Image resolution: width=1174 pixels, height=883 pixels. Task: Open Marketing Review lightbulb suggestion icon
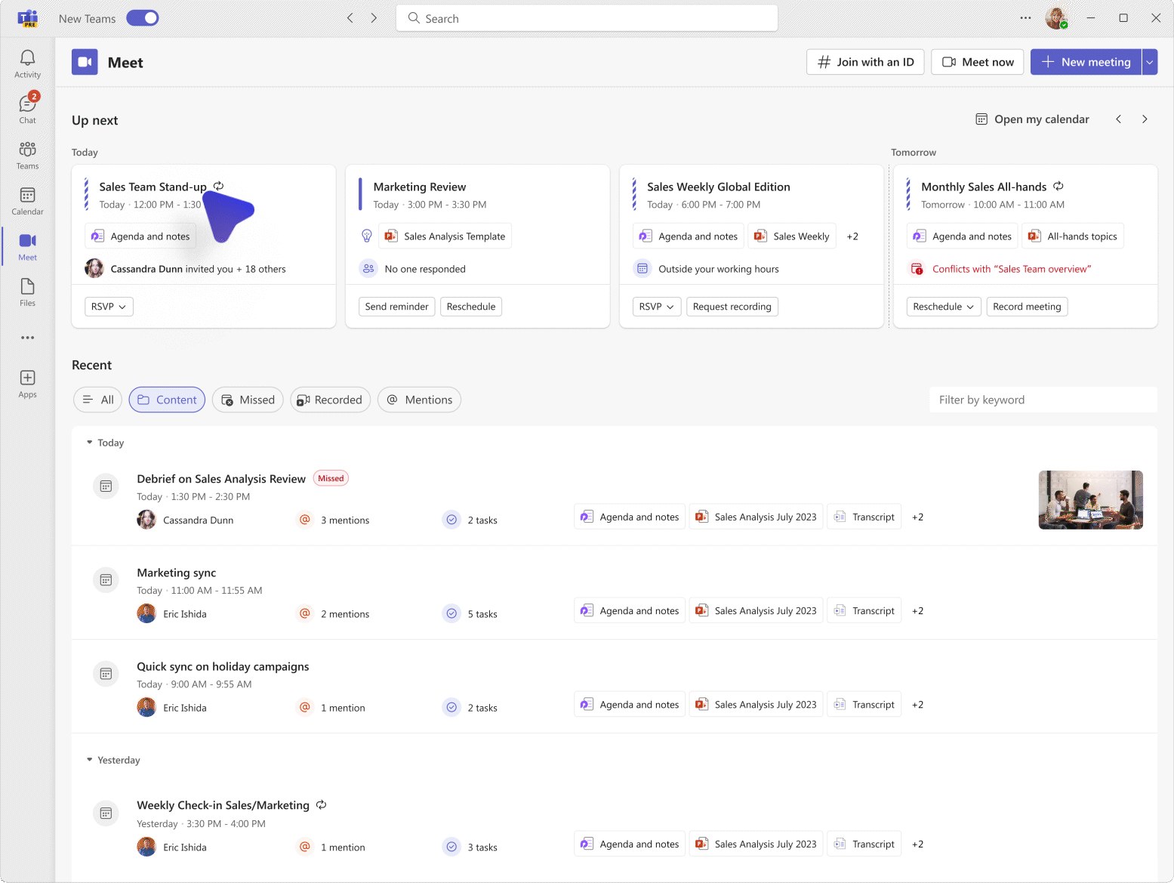367,236
